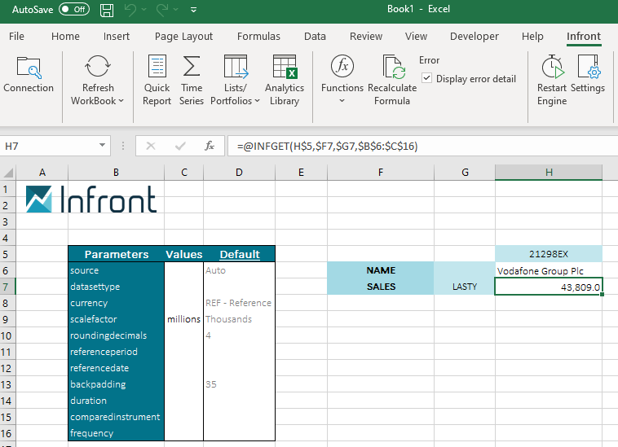Select cell H6 containing Vodafone Group Plc

tap(548, 270)
